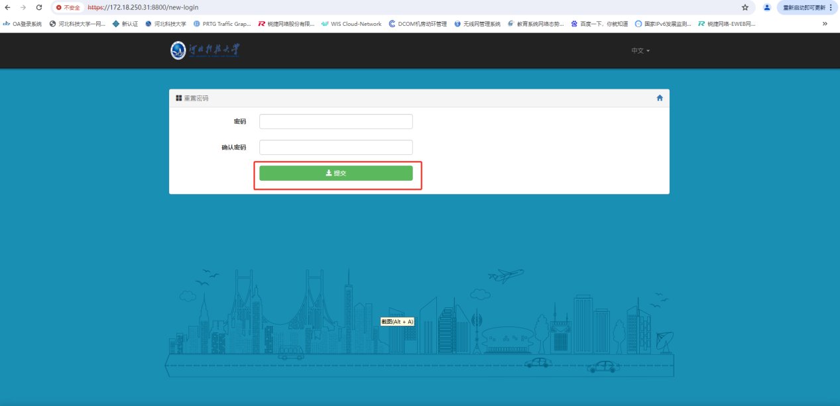This screenshot has width=840, height=406.
Task: Click the browser back arrow
Action: coord(7,7)
